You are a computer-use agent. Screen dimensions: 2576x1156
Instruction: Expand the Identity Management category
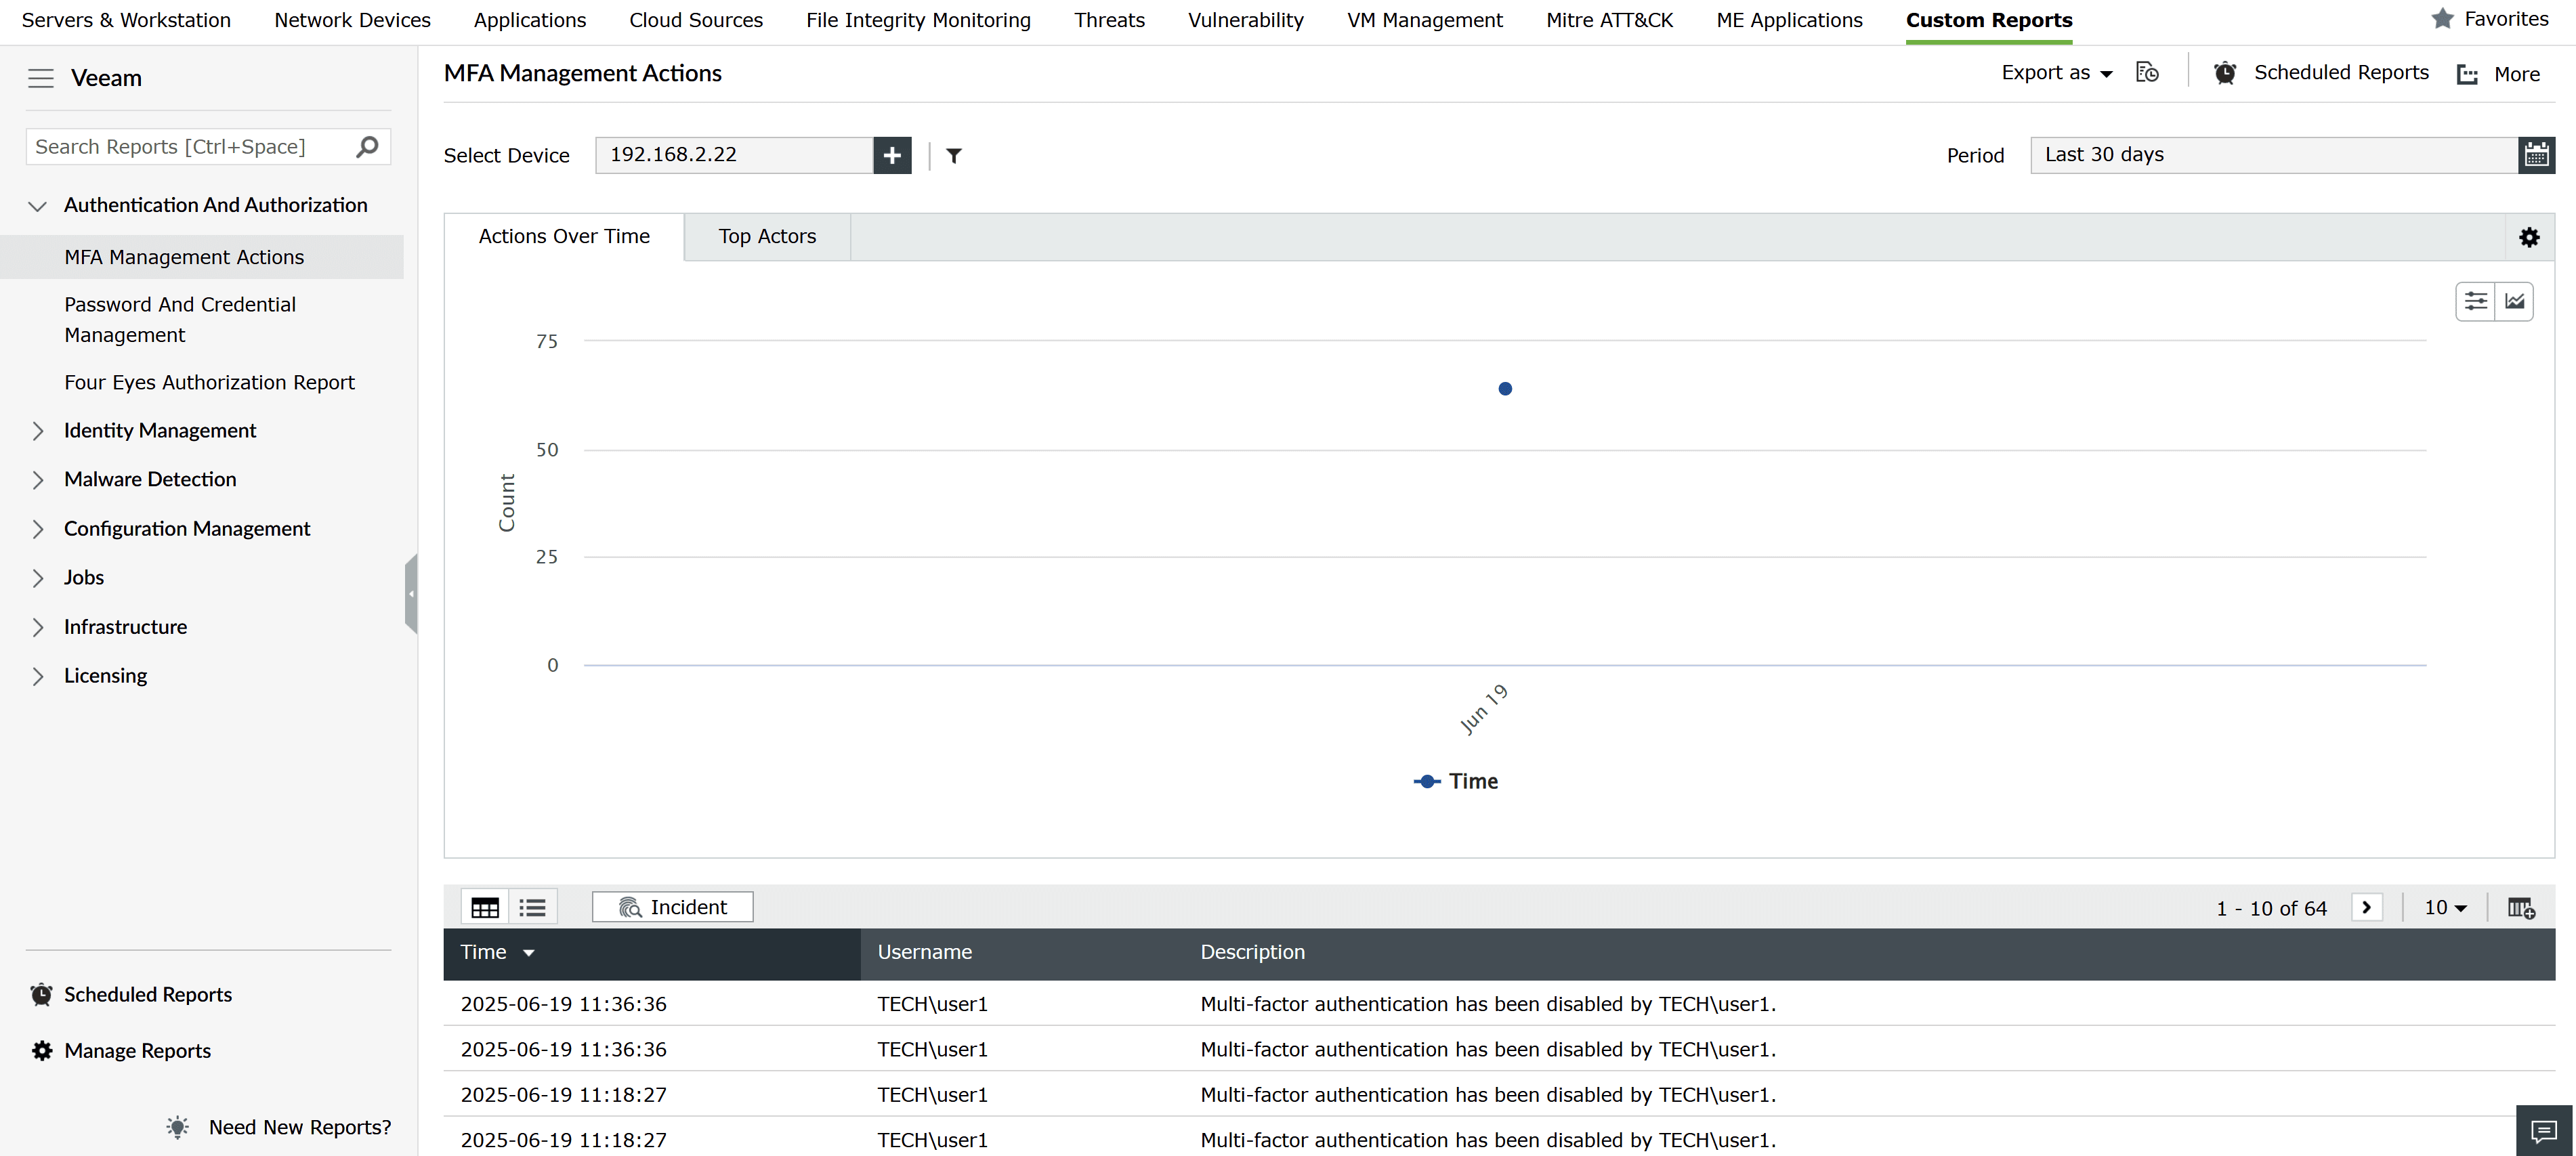159,430
